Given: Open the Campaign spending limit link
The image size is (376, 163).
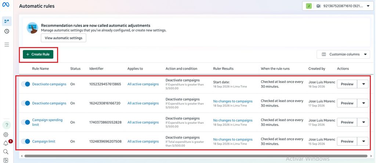Looking at the screenshot, I should click(x=47, y=122).
